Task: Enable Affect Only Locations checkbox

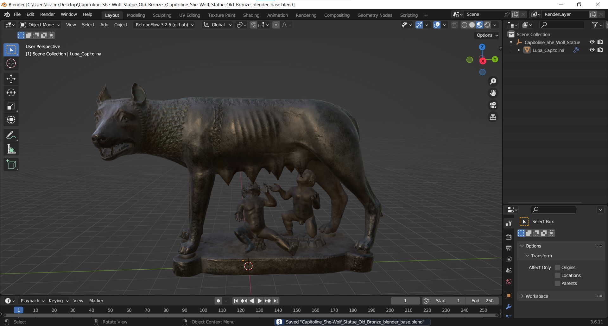Action: (x=558, y=275)
